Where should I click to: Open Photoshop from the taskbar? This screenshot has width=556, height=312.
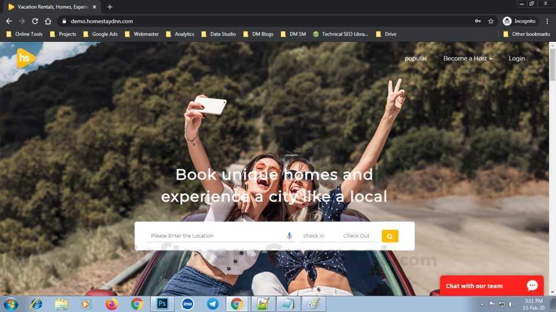pos(162,304)
